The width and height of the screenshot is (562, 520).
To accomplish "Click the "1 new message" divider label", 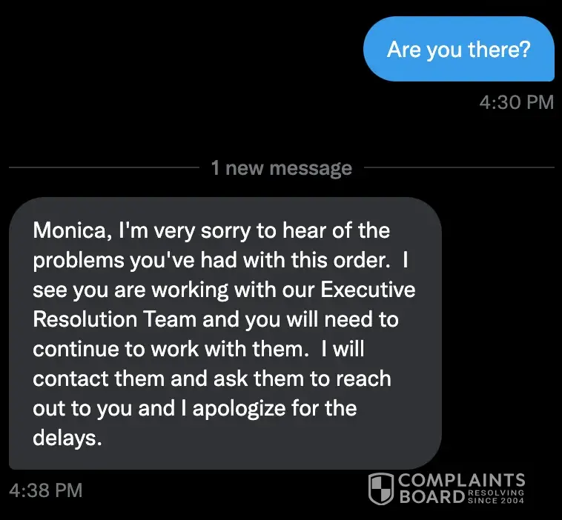I will coord(282,168).
